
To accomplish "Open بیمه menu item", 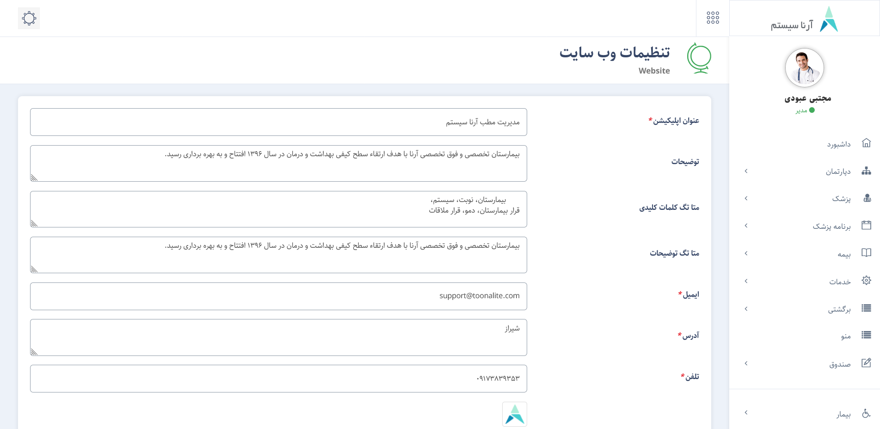I will 805,253.
